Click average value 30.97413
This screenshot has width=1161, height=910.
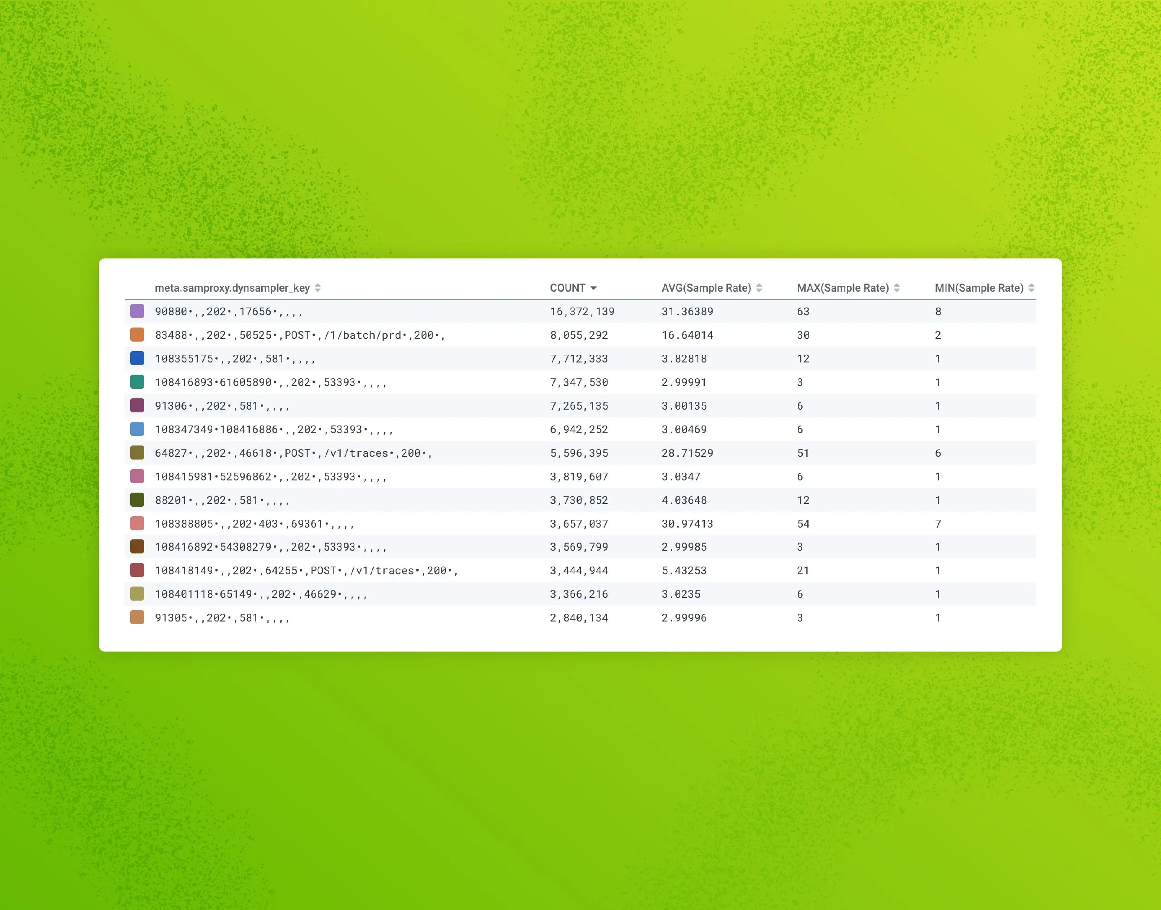pos(687,524)
